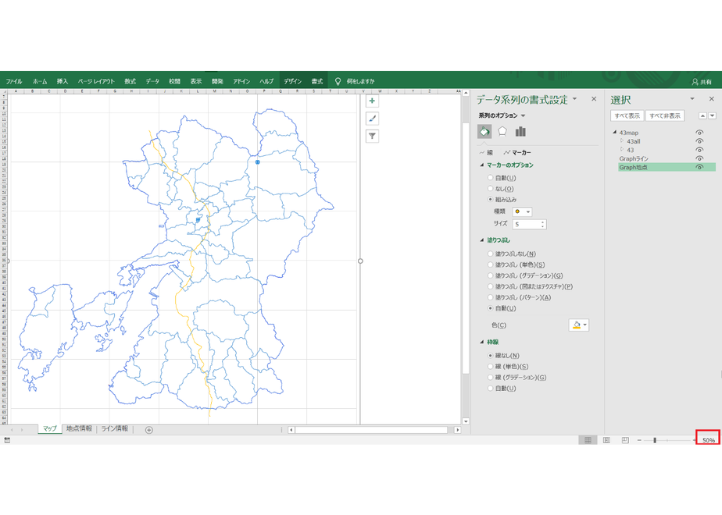Select 線なし(N) border radio button
This screenshot has width=722, height=515.
coord(491,356)
